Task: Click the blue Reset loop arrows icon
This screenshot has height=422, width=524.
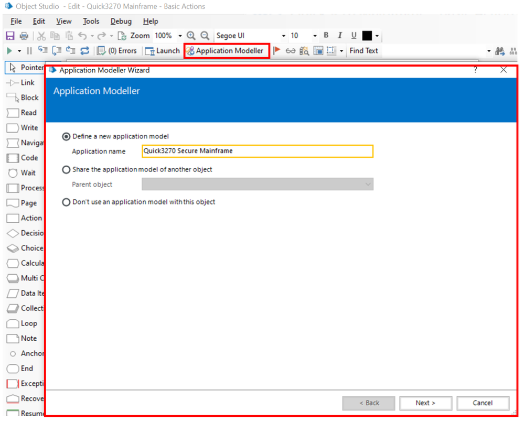Action: pos(85,51)
